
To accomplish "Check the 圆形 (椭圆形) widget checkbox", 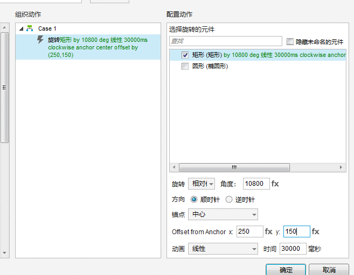I will (x=185, y=67).
